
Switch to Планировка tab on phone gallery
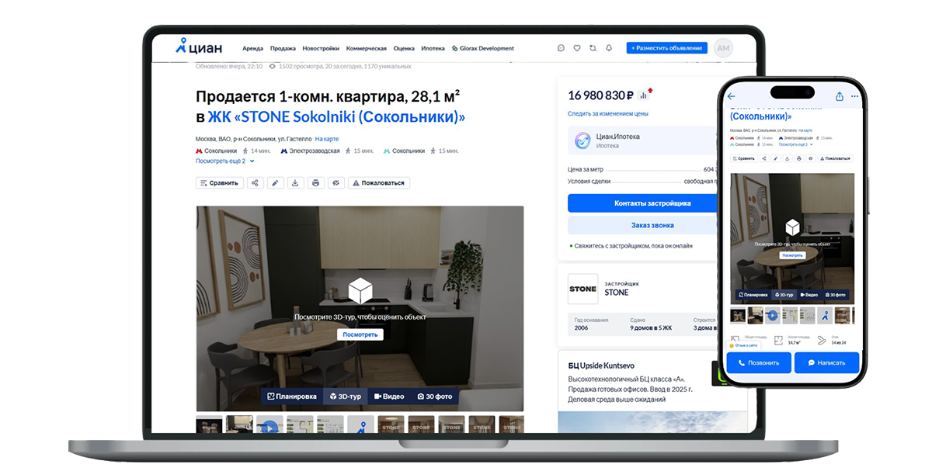(753, 295)
